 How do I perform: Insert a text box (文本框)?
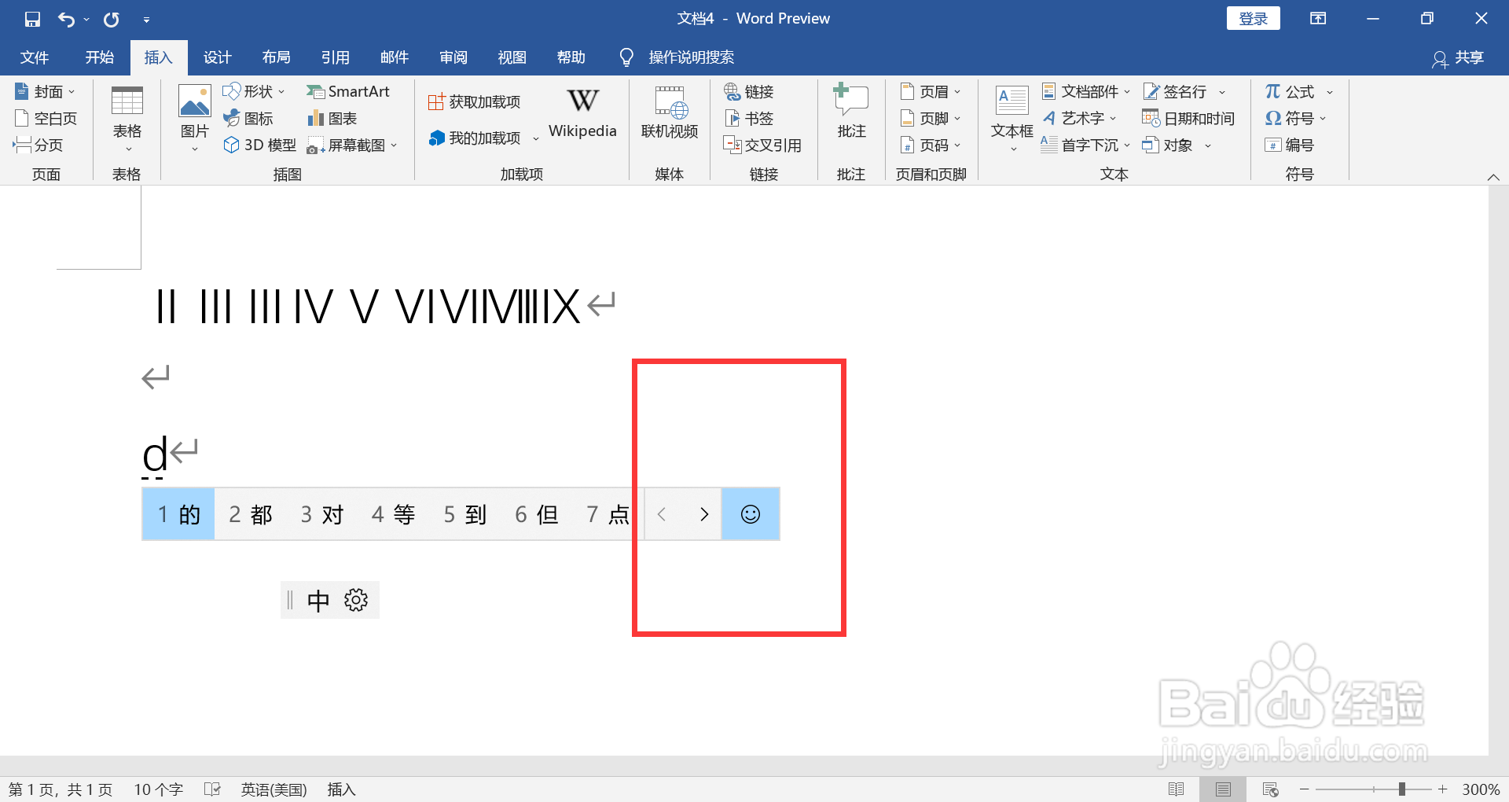pyautogui.click(x=1012, y=118)
